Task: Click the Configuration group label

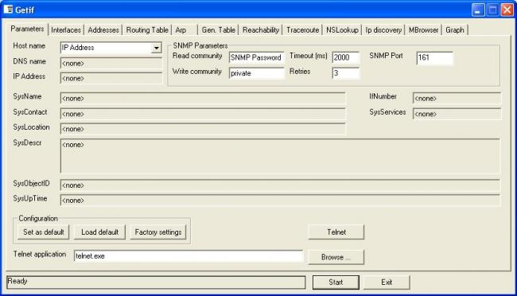Action: tap(38, 219)
